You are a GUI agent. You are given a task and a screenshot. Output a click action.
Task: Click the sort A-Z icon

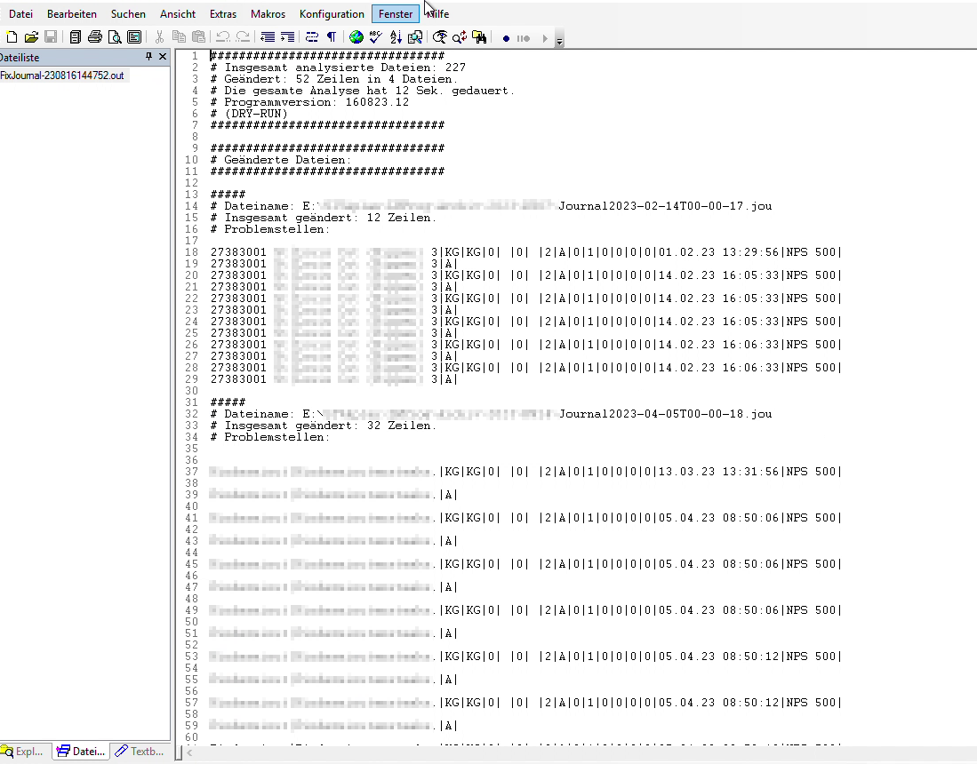point(396,37)
